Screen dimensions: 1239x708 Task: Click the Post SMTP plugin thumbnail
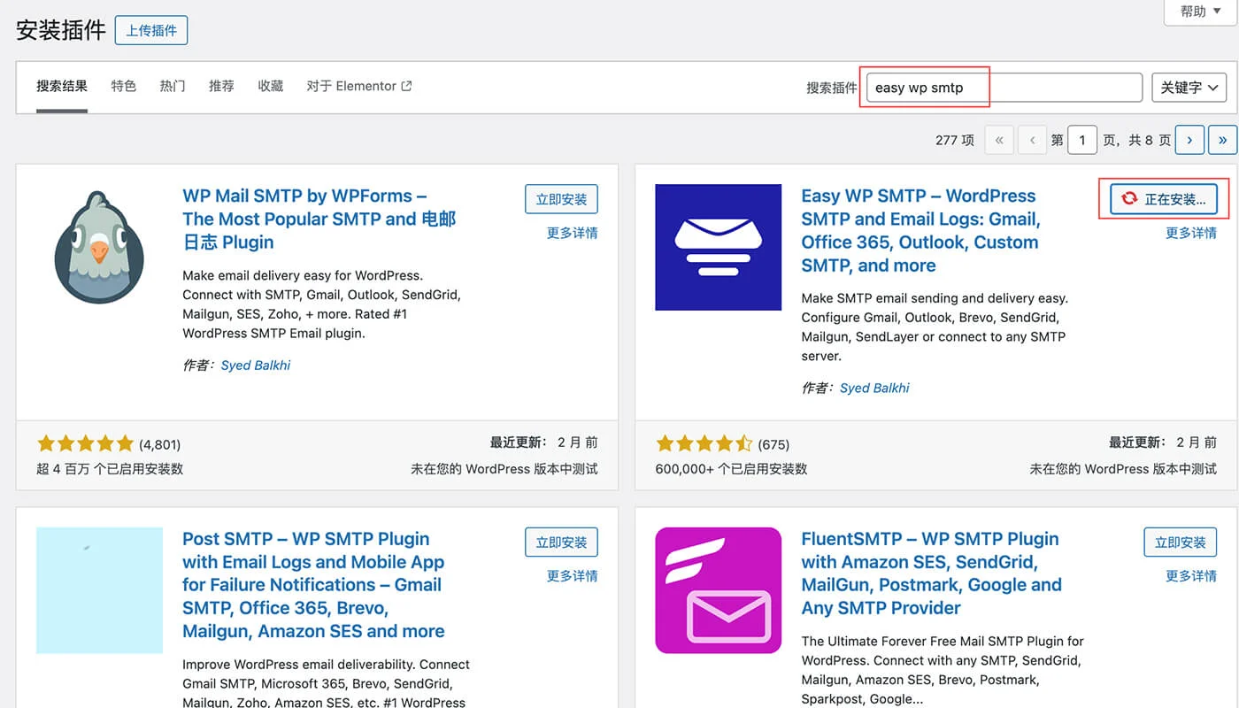99,590
